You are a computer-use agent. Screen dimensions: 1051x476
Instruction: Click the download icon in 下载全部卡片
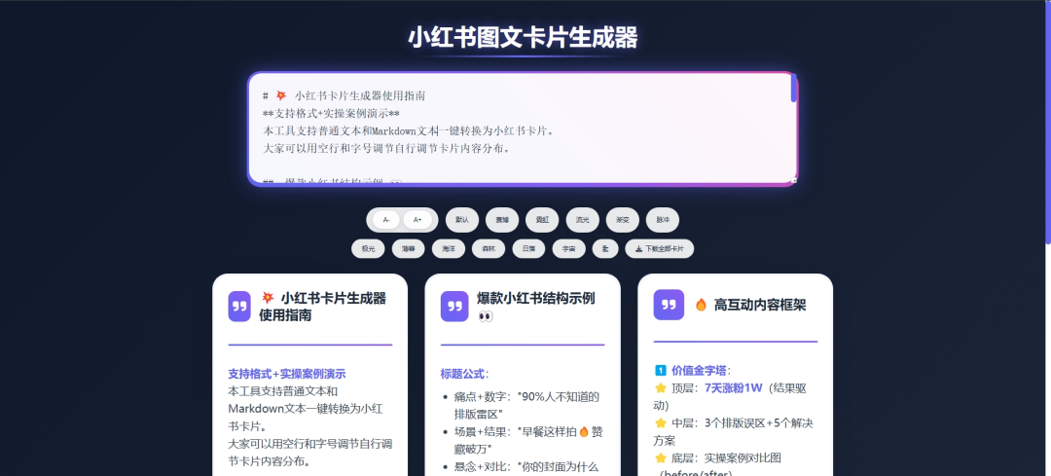pyautogui.click(x=638, y=249)
